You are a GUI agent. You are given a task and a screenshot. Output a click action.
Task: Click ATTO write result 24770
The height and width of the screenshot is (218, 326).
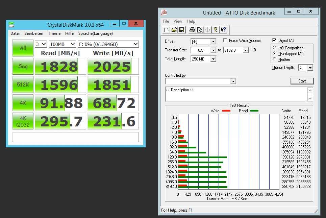[289, 118]
